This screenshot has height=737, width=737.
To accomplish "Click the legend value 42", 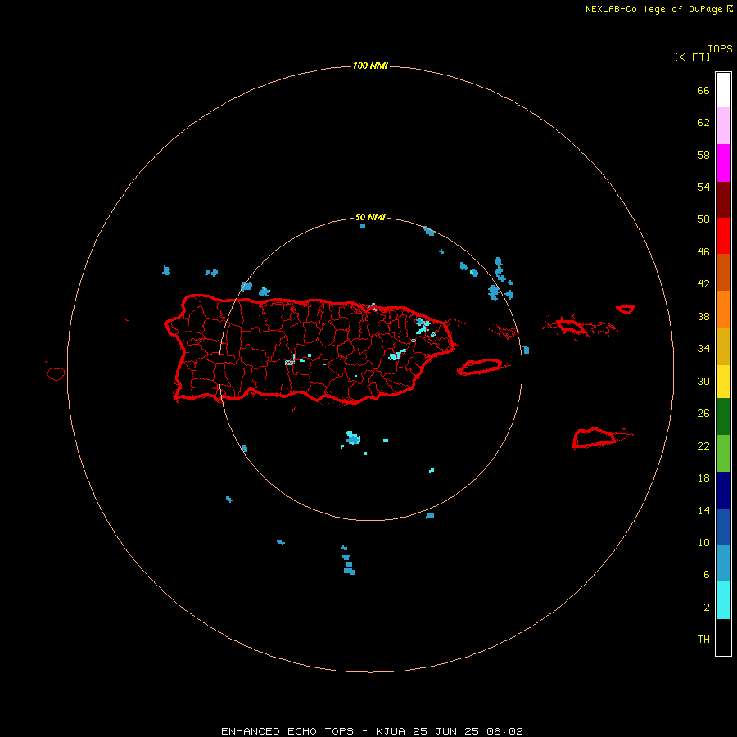I will pos(703,283).
